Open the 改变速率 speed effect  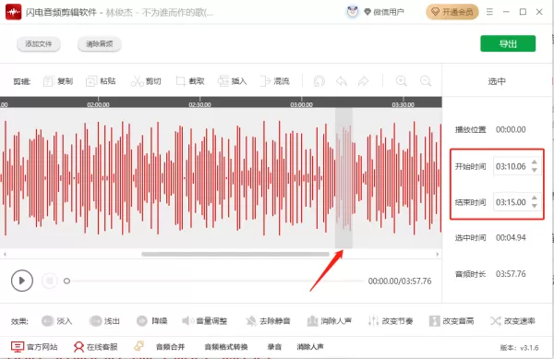512,321
